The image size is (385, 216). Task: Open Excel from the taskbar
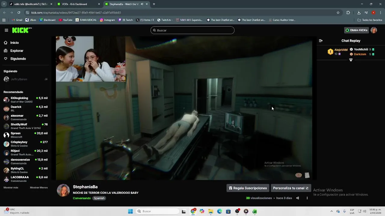[x=254, y=211]
